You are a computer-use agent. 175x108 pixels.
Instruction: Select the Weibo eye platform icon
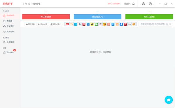[117, 24]
